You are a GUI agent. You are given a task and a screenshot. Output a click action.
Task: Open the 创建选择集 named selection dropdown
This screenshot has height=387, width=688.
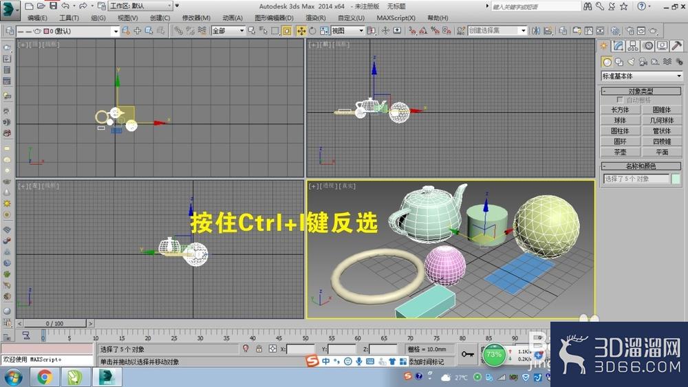[497, 30]
